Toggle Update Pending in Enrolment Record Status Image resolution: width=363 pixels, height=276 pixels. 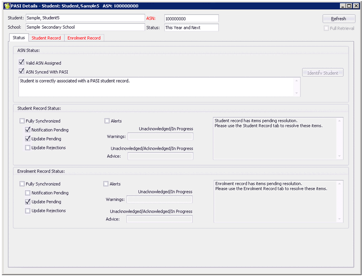(x=28, y=202)
